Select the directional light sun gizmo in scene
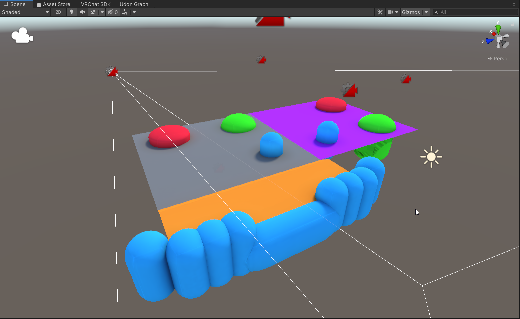This screenshot has width=520, height=319. pos(431,156)
